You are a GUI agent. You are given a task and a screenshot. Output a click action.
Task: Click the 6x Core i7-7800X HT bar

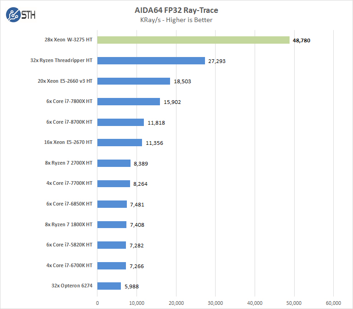(129, 102)
